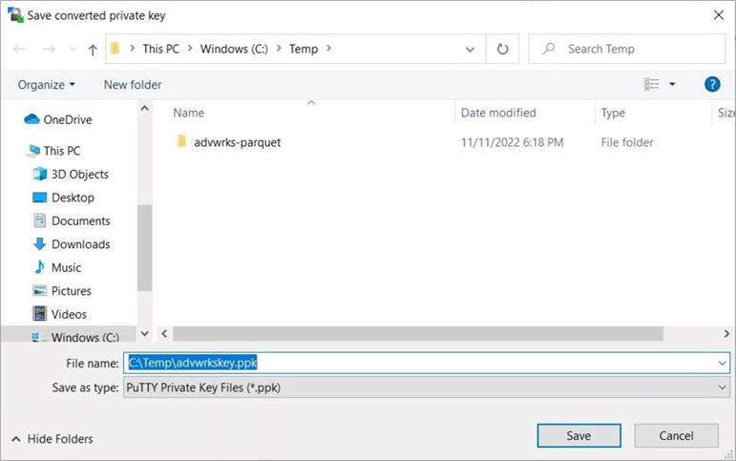
Task: Select OneDrive in the navigation pane
Action: [x=67, y=119]
